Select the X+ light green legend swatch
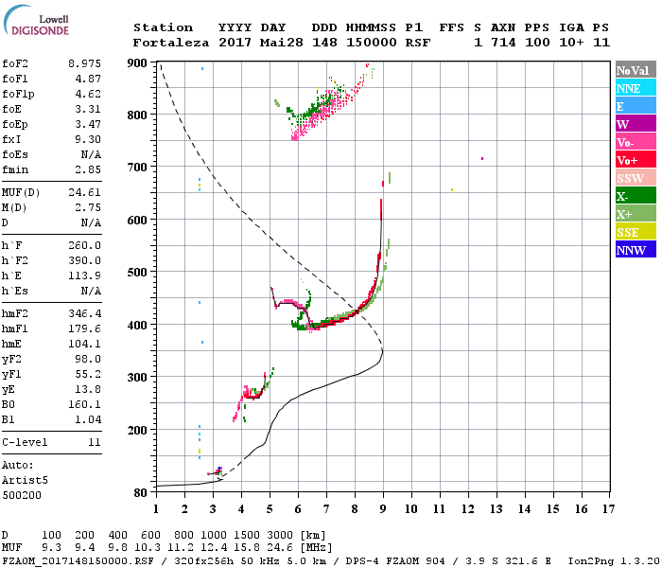662x568 pixels. point(636,213)
